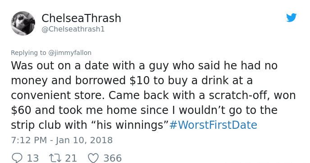This screenshot has width=310, height=163.
Task: Click the "$60" amount in the tweet
Action: (x=21, y=110)
